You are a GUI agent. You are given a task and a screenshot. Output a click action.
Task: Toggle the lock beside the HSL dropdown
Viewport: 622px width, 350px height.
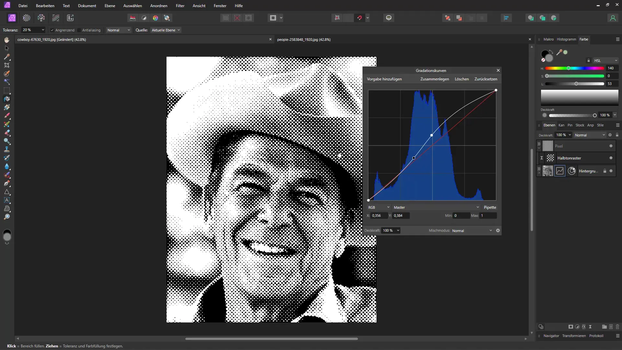click(589, 61)
